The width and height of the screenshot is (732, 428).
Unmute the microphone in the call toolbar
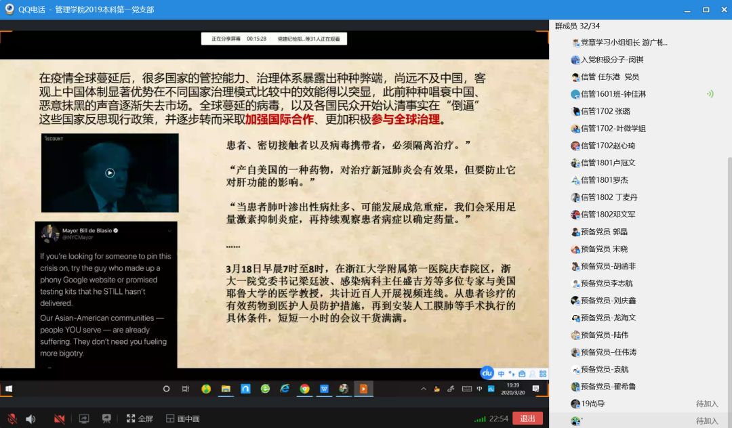[12, 419]
